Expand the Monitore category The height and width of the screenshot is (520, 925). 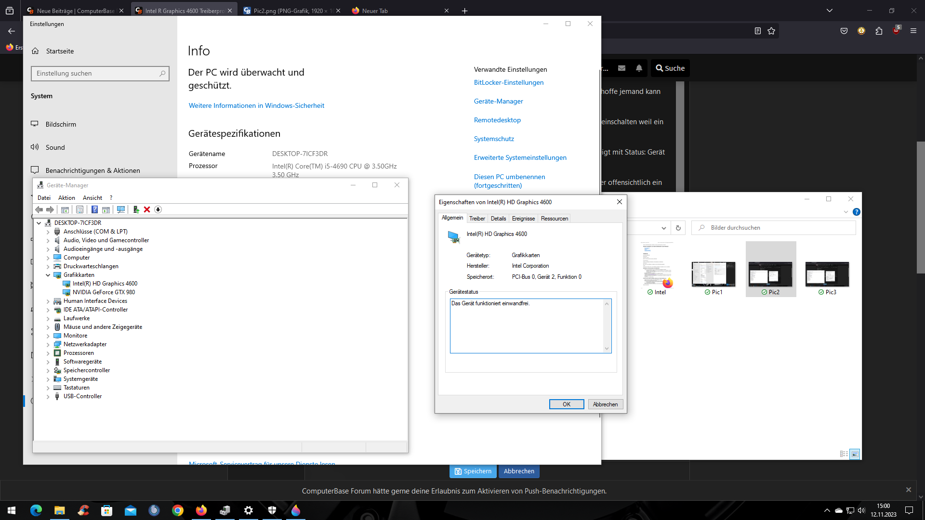(48, 336)
